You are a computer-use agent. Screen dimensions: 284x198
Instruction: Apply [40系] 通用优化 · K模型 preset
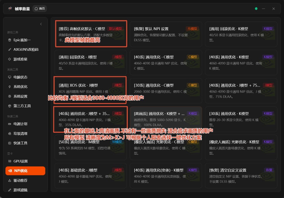tap(241, 62)
